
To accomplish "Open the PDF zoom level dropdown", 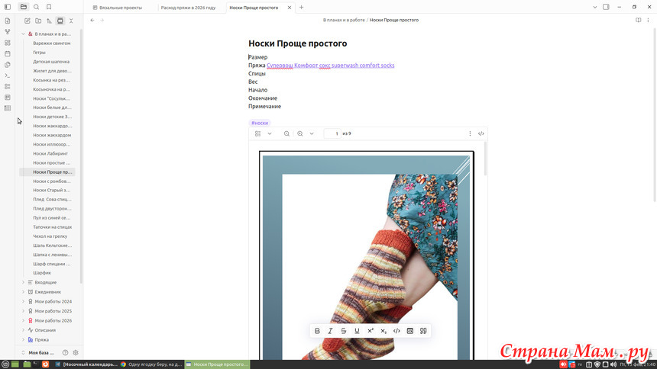I will pyautogui.click(x=312, y=133).
